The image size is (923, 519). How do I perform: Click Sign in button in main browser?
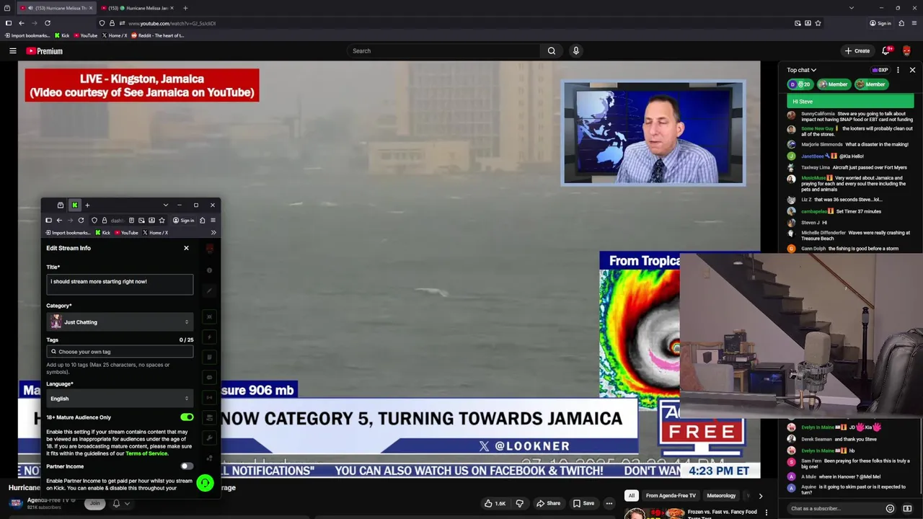[880, 23]
